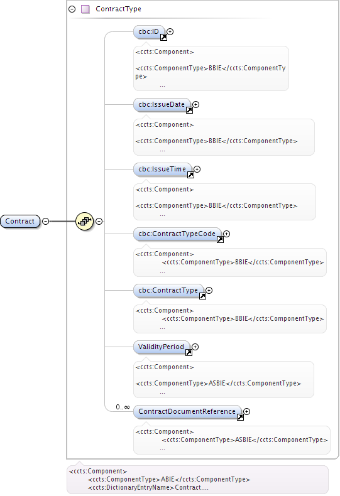The height and width of the screenshot is (496, 340).
Task: Select the cbc:ContractType element node
Action: [x=168, y=291]
